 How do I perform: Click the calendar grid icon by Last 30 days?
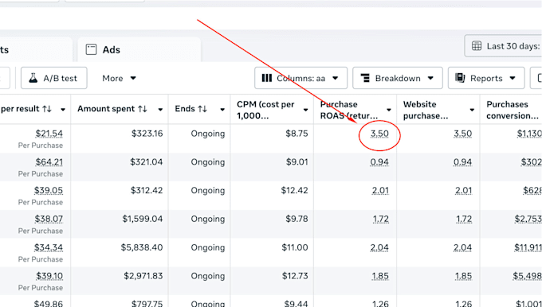click(477, 46)
